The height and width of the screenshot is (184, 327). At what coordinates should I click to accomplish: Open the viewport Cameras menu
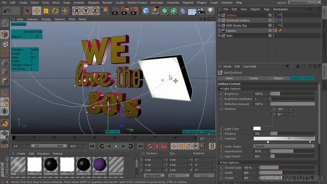(32, 19)
